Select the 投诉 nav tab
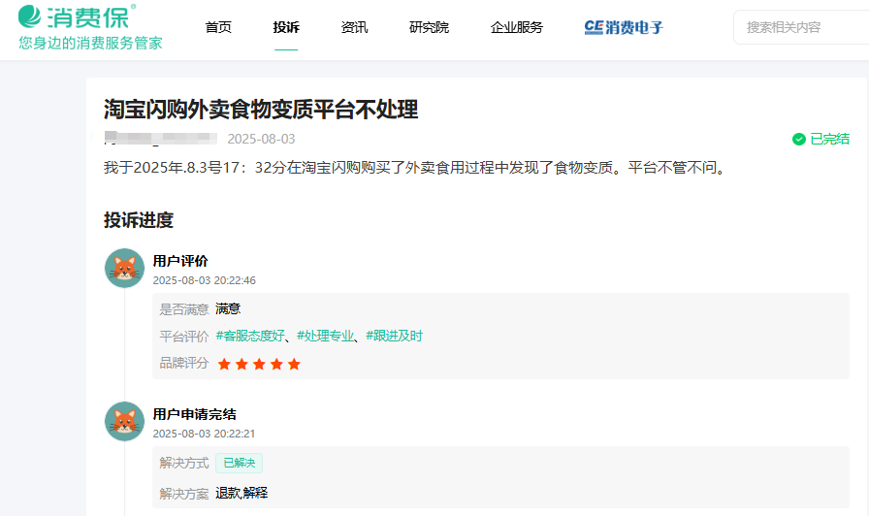This screenshot has height=516, width=869. (286, 27)
